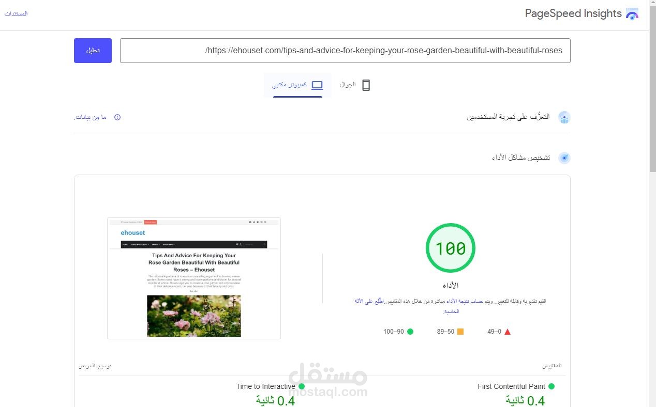
Task: Open the المستندات documentation link
Action: 16,13
